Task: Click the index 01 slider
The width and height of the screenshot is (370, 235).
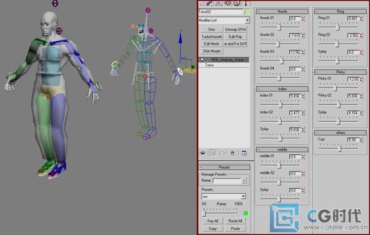Action: point(280,104)
